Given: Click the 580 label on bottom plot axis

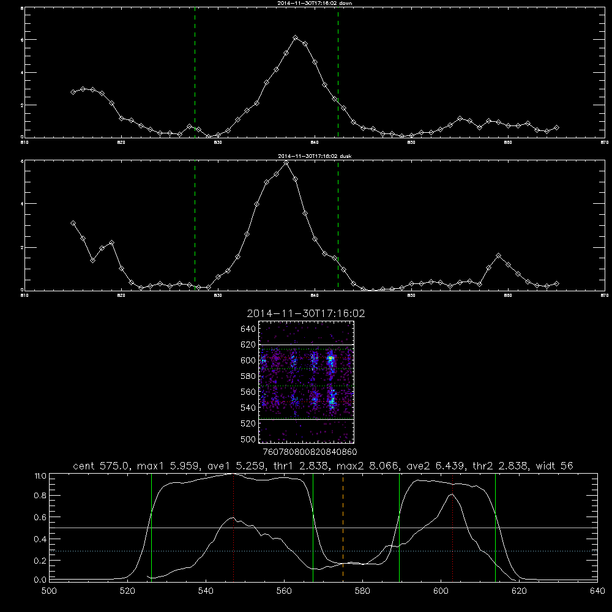Looking at the screenshot, I should [x=362, y=591].
